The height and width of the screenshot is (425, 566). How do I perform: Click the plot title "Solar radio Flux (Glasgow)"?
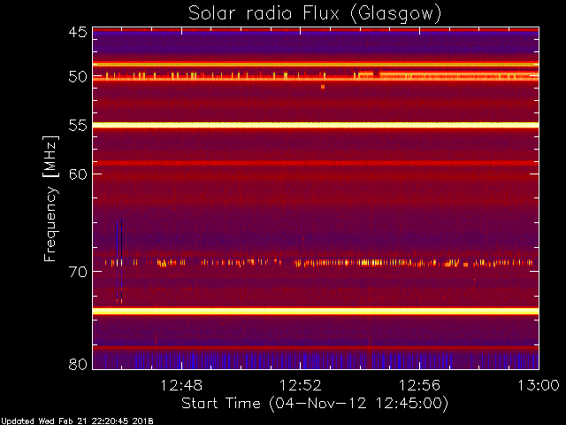(x=315, y=14)
